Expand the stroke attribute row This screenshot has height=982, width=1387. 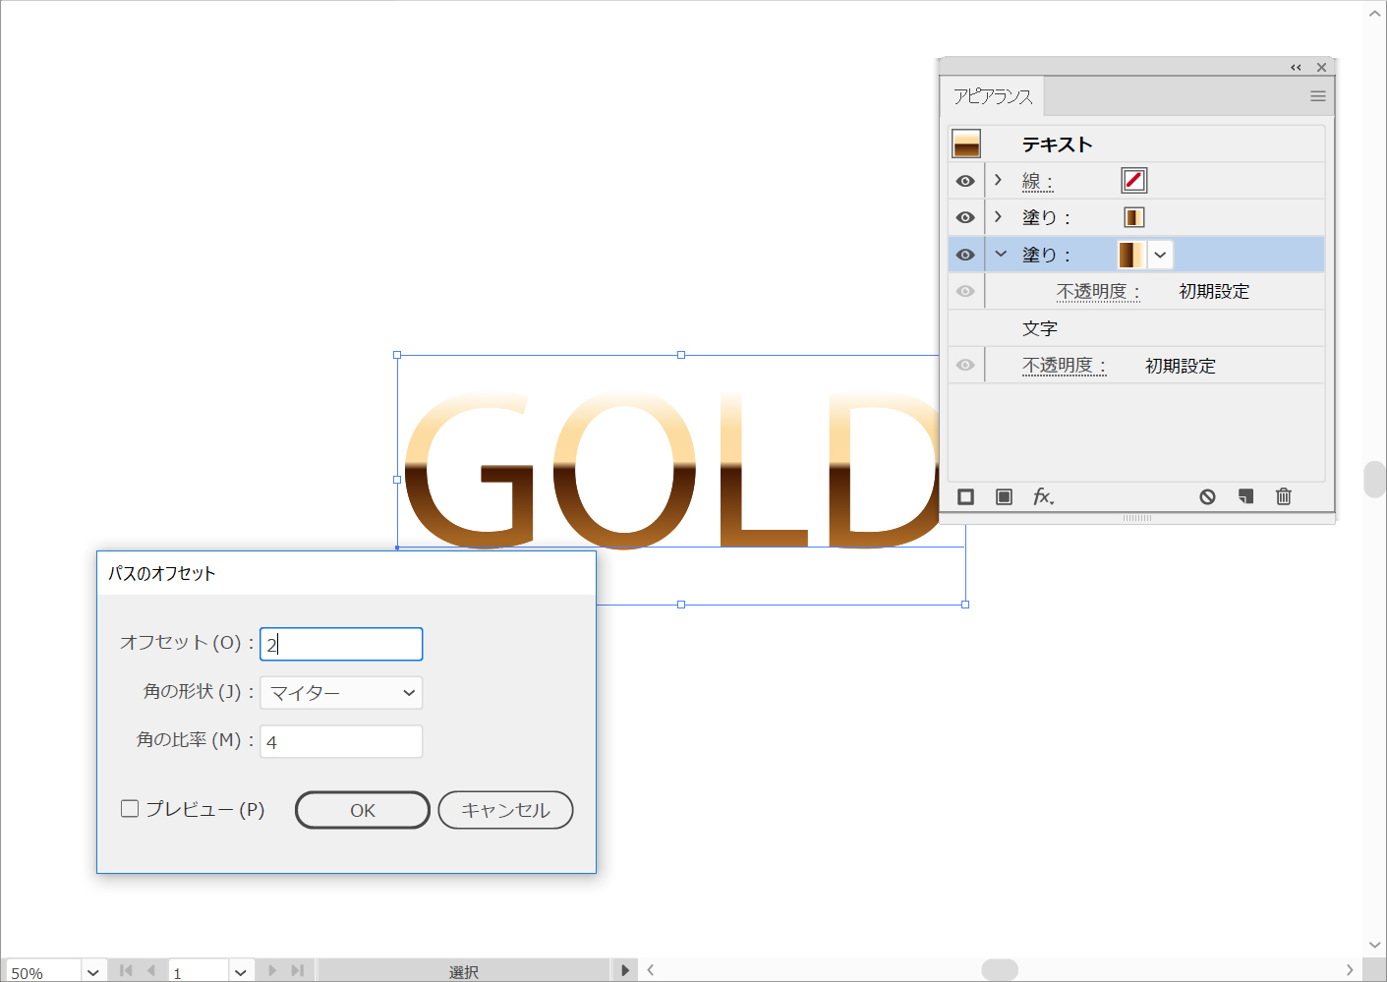click(x=998, y=181)
